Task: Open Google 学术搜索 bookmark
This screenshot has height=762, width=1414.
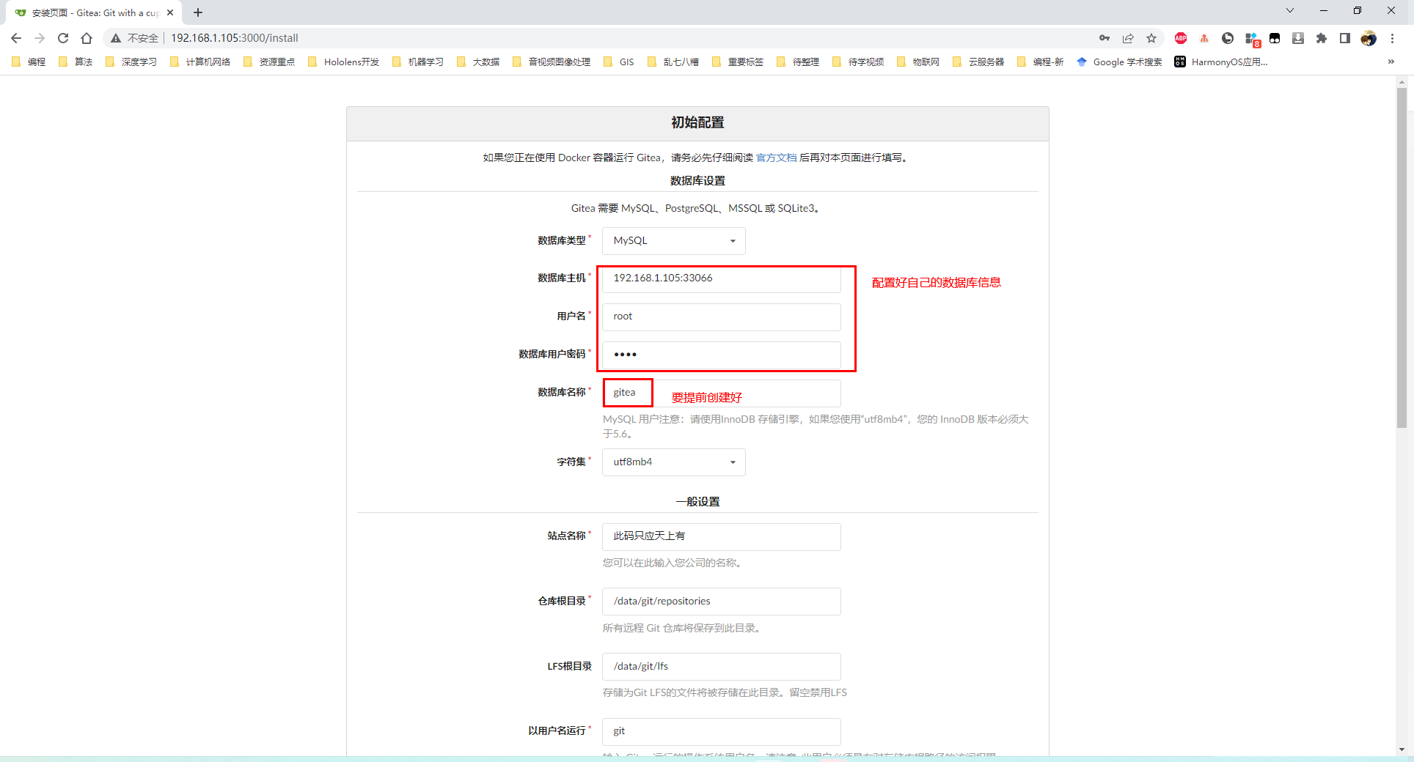Action: pyautogui.click(x=1120, y=62)
